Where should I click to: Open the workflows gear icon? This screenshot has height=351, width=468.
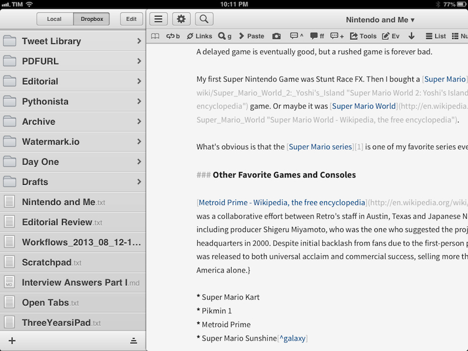coord(181,19)
